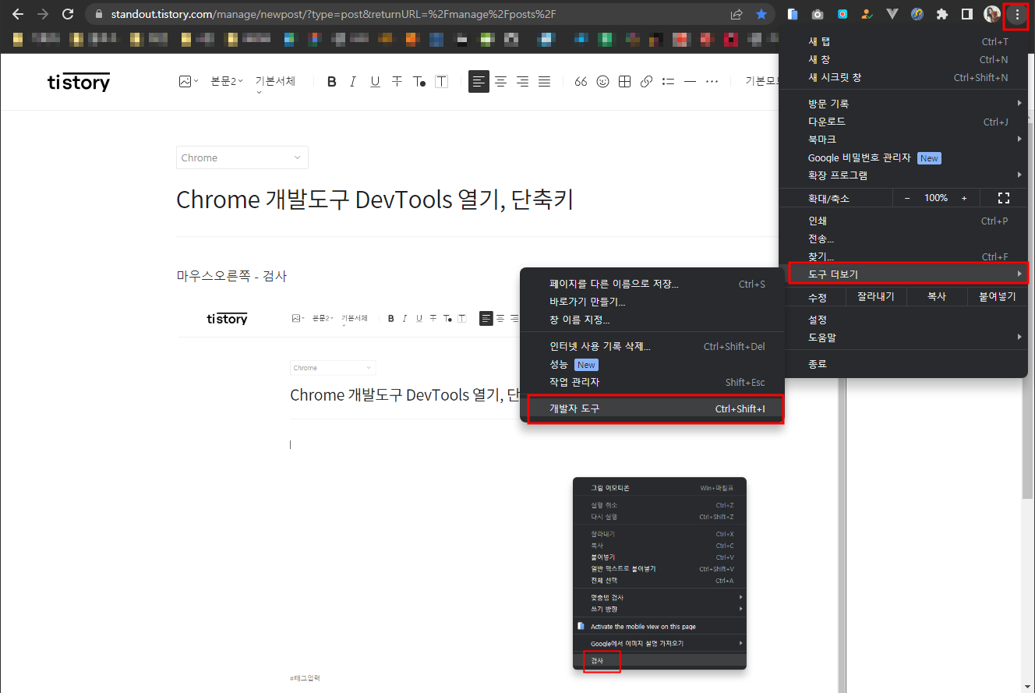Click the share page icon in address bar
Viewport: 1035px width, 693px height.
point(737,14)
